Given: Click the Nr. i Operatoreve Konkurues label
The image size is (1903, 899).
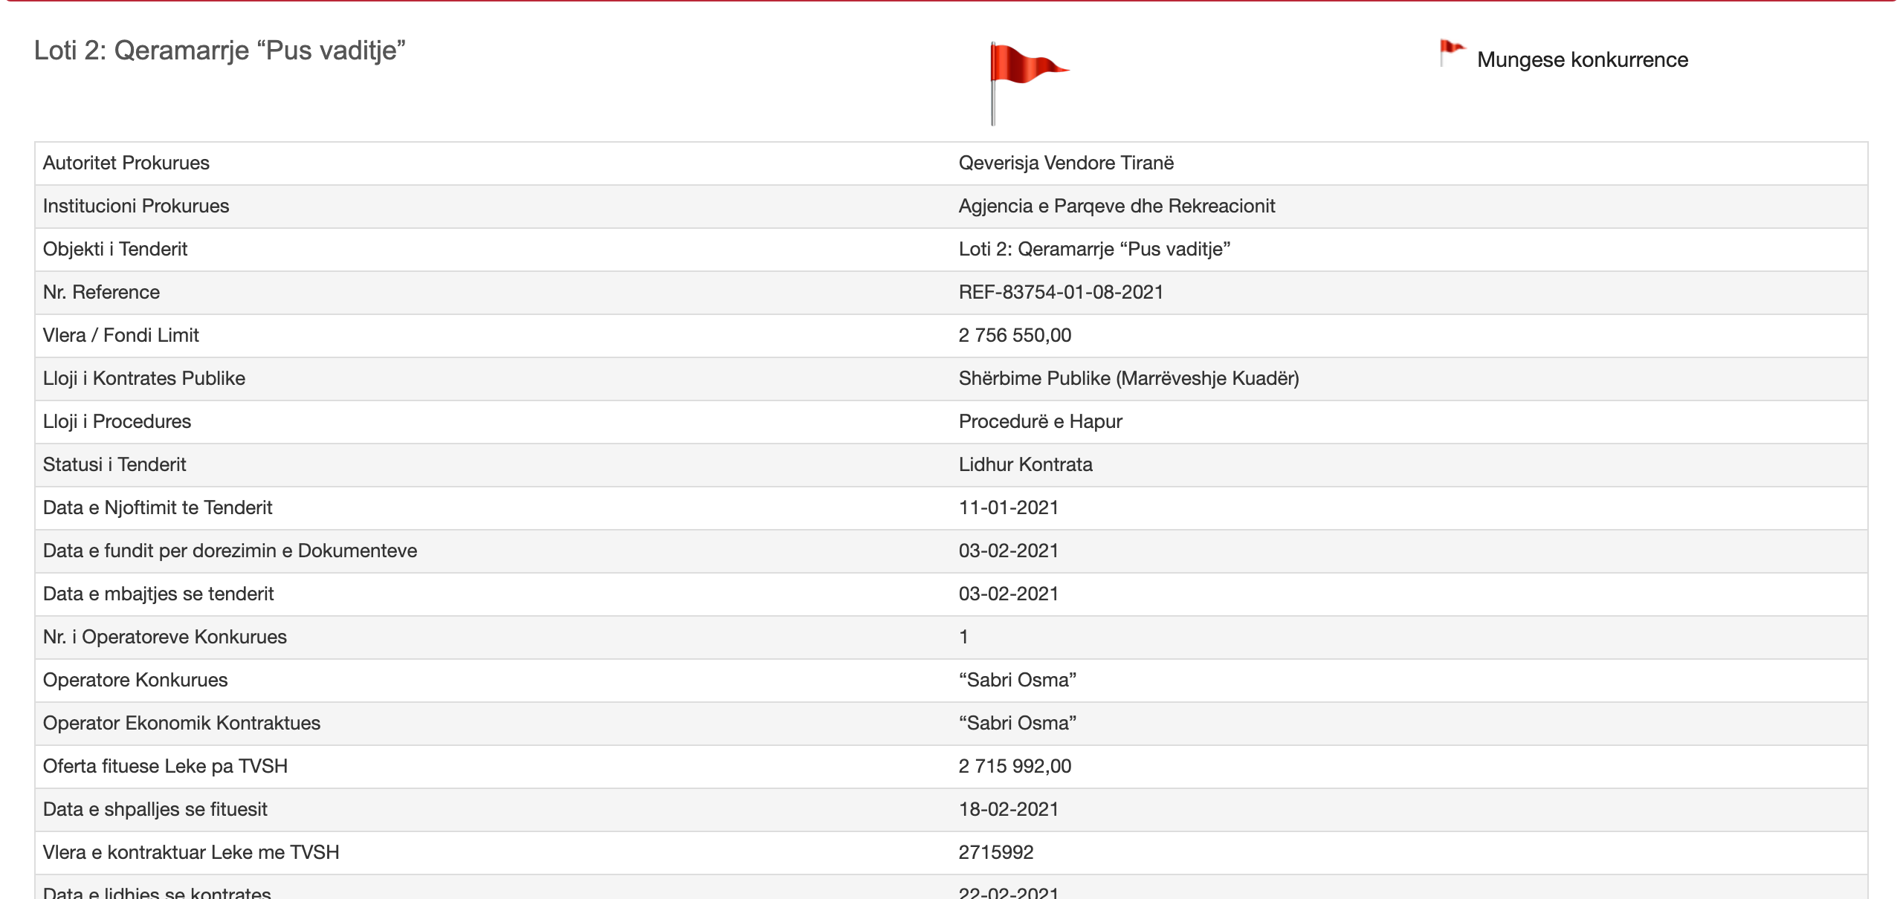Looking at the screenshot, I should [164, 637].
